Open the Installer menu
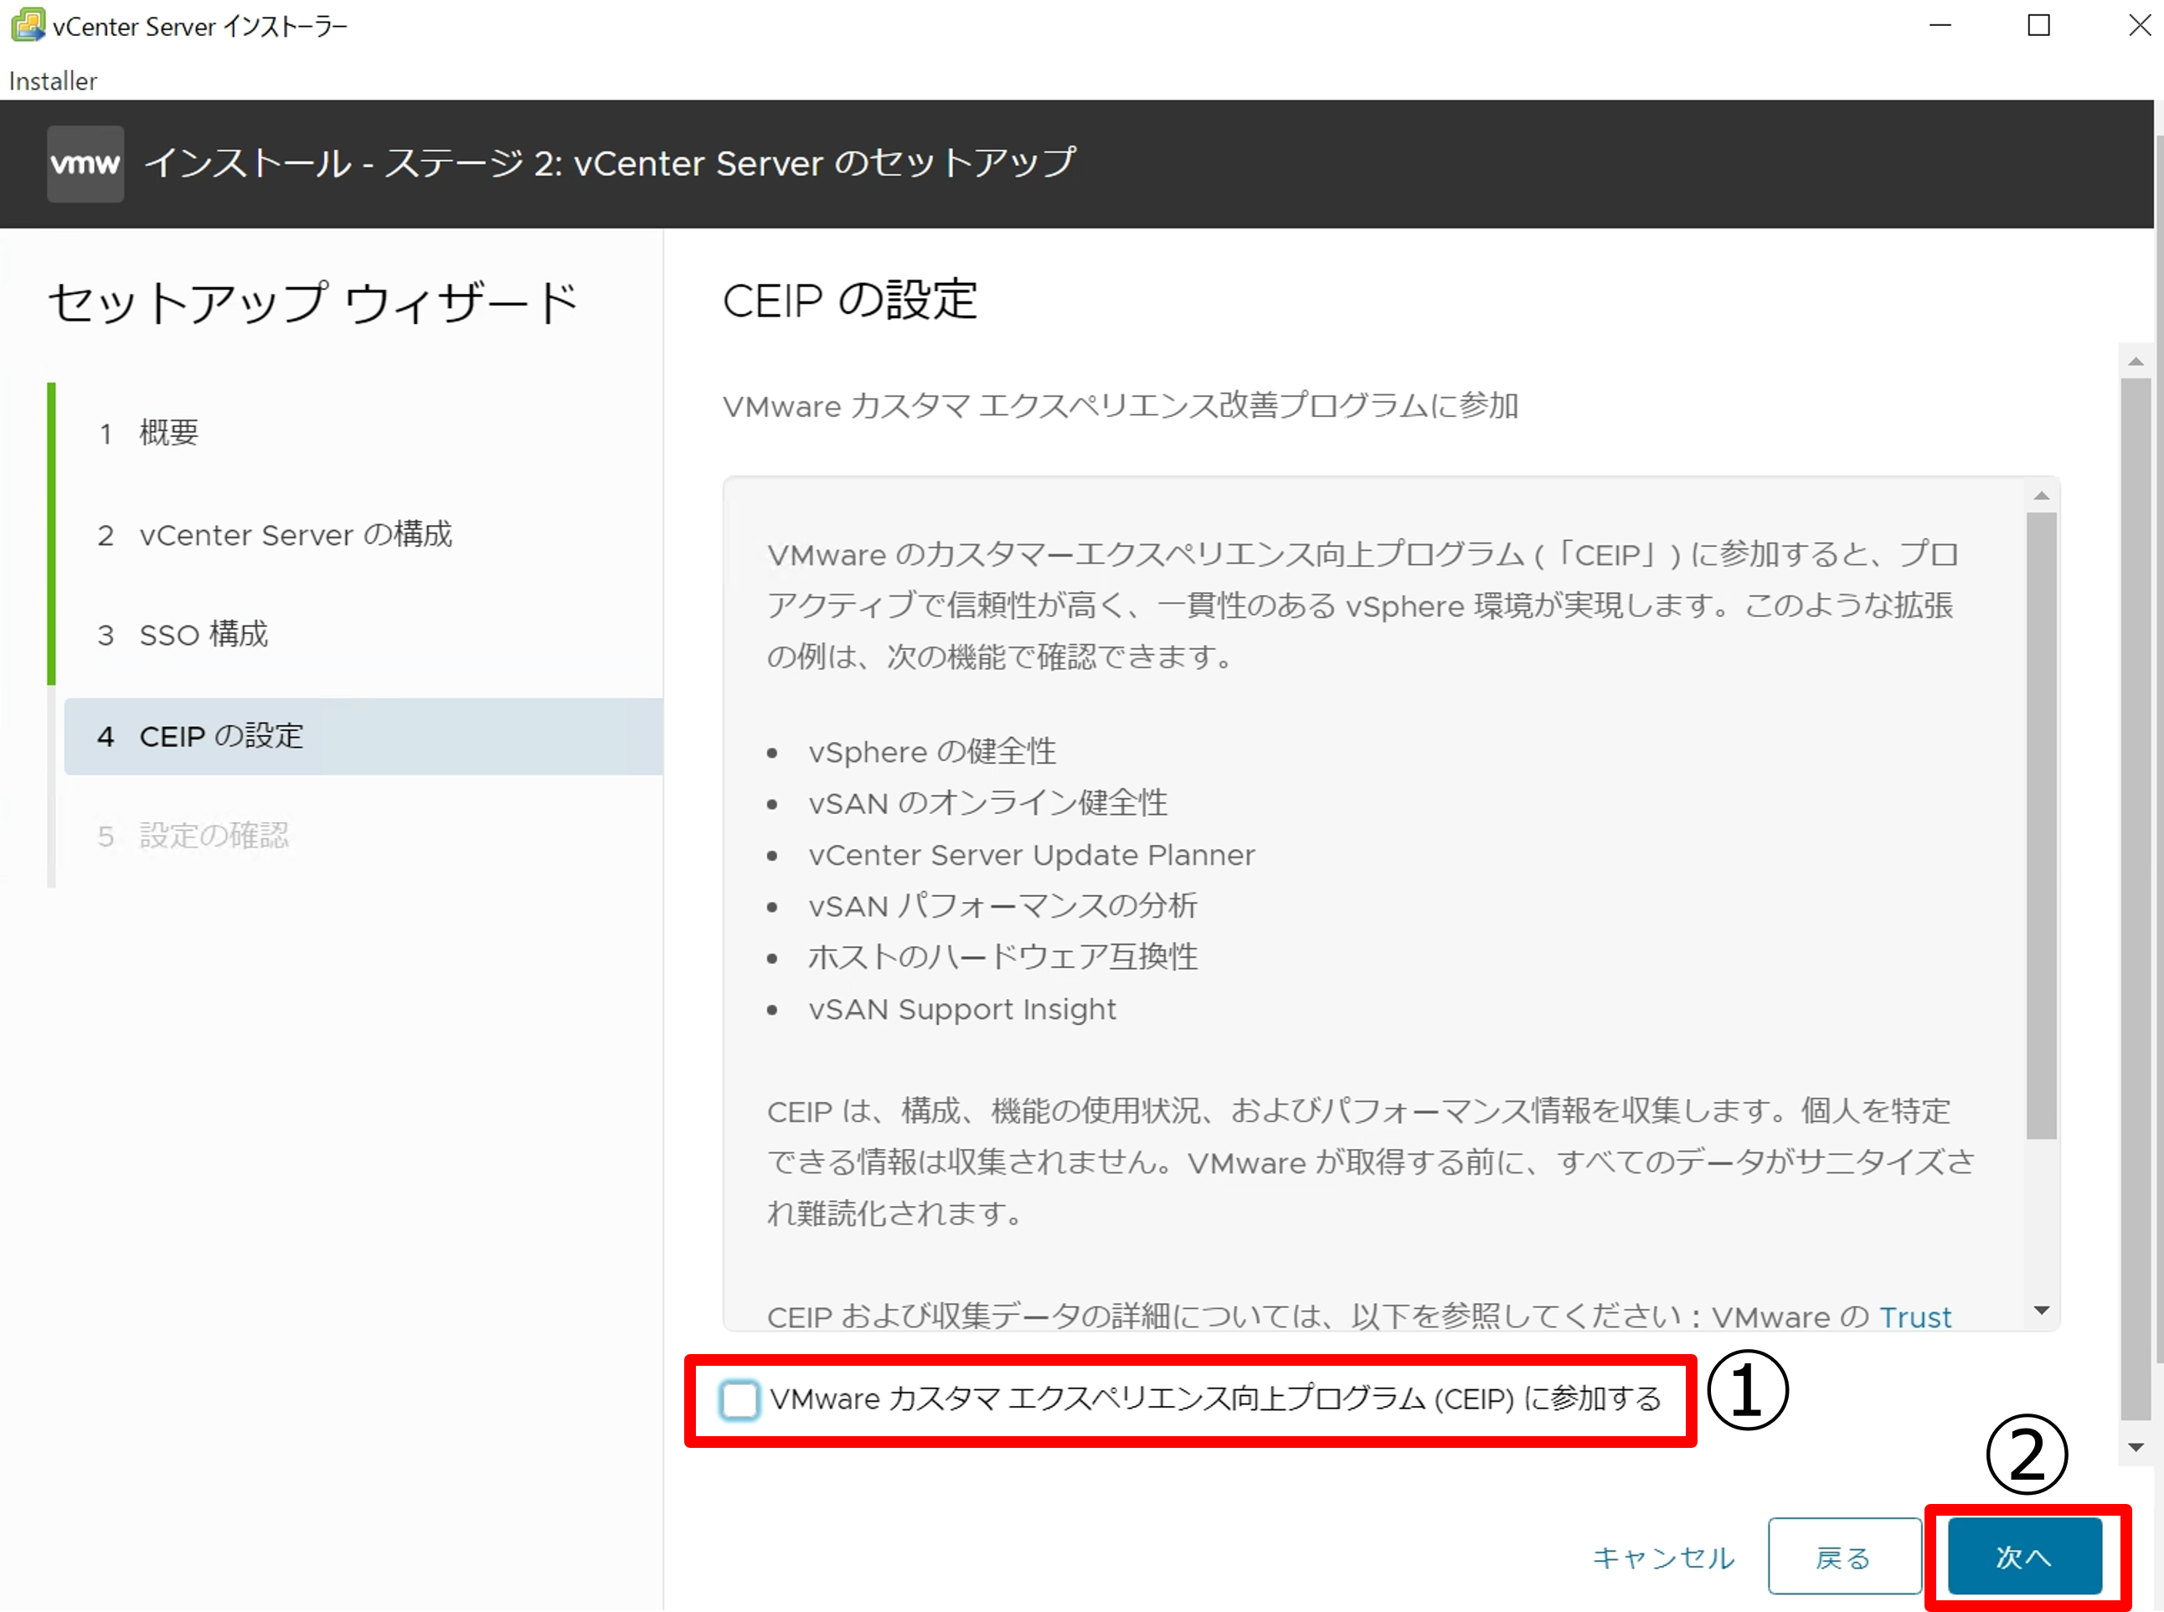The image size is (2164, 1612). 53,81
